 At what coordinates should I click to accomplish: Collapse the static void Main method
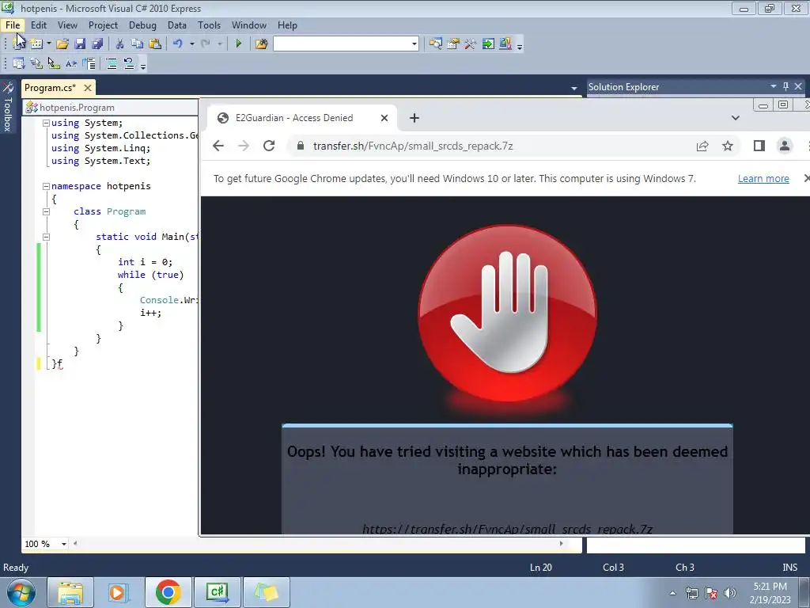(x=46, y=237)
